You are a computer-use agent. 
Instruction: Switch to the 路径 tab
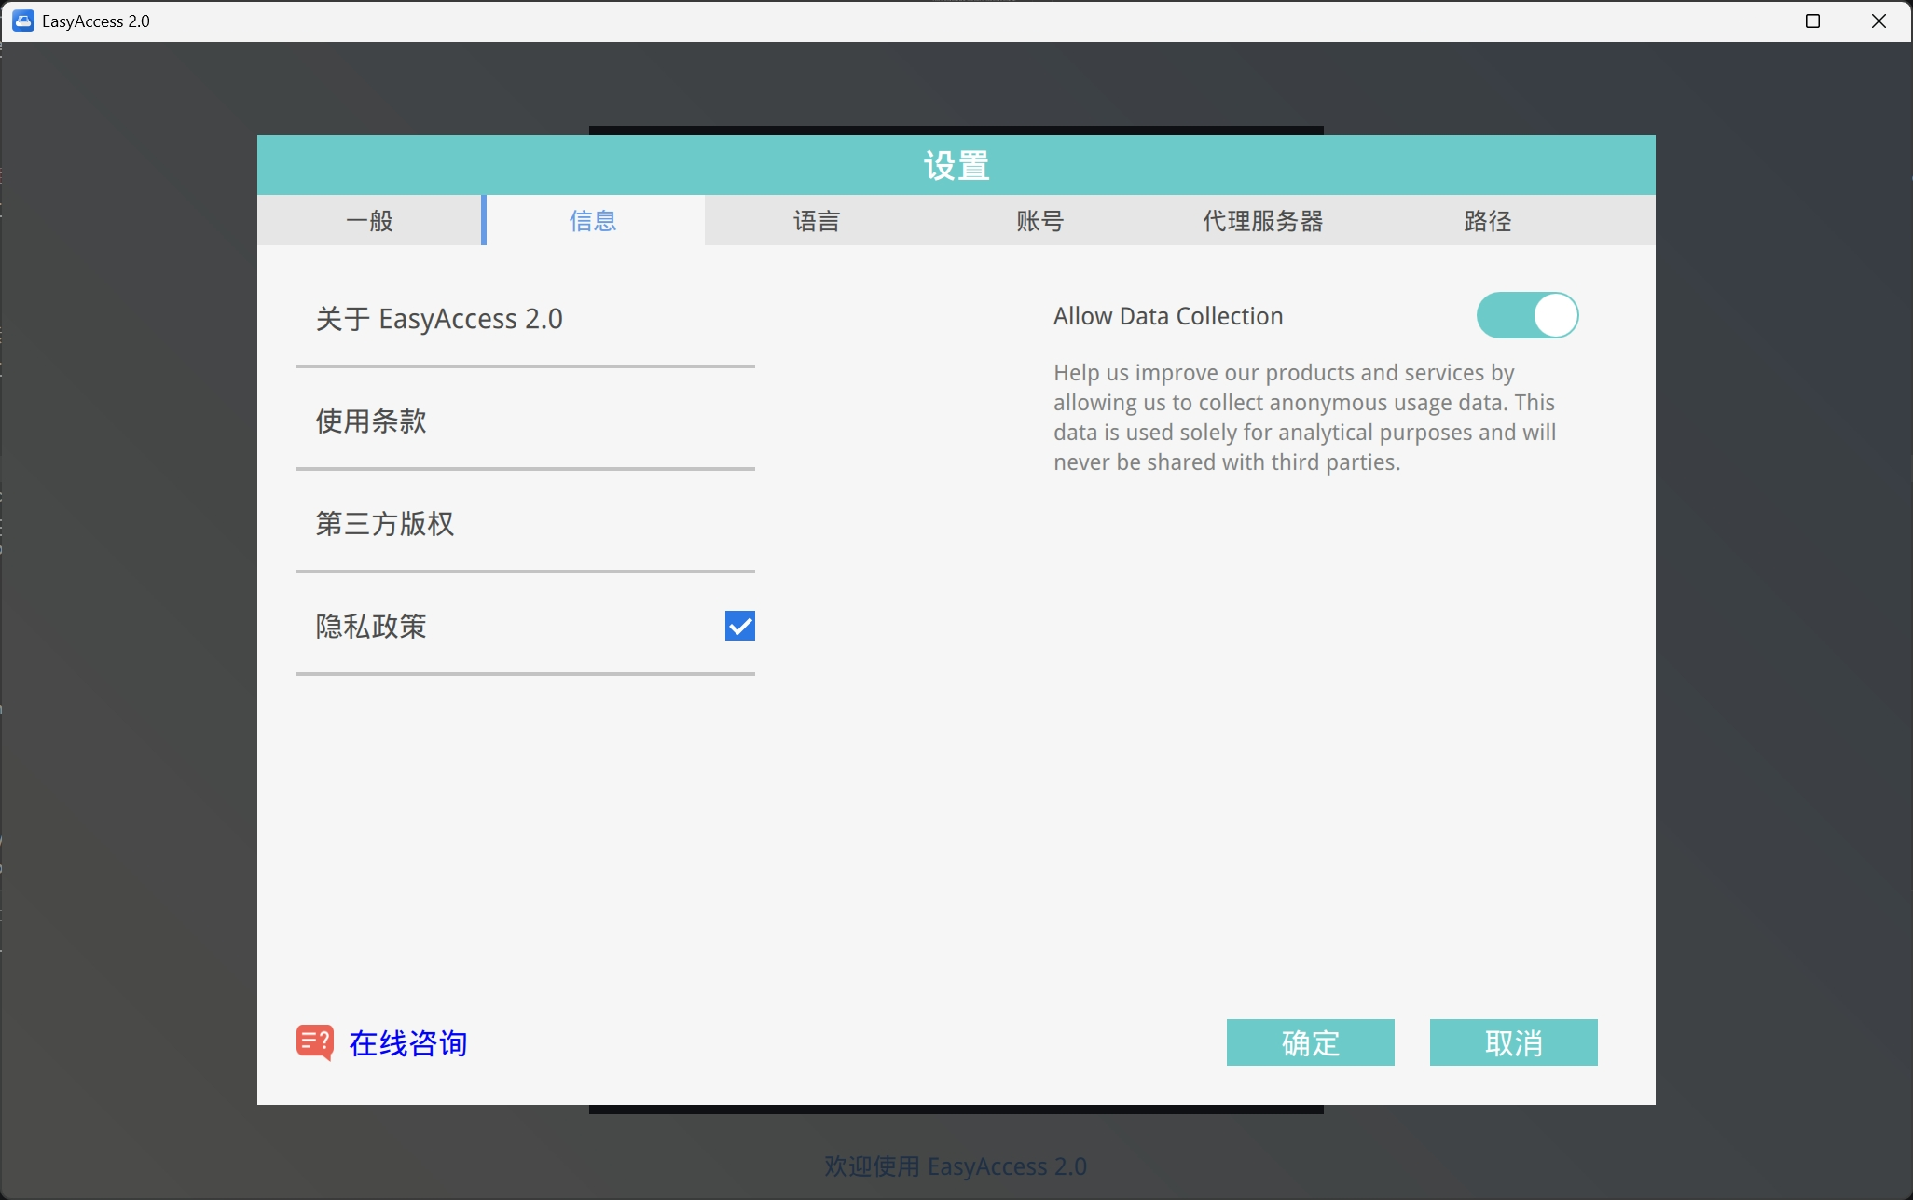point(1488,221)
